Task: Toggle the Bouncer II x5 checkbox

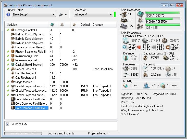Action: 7,124
